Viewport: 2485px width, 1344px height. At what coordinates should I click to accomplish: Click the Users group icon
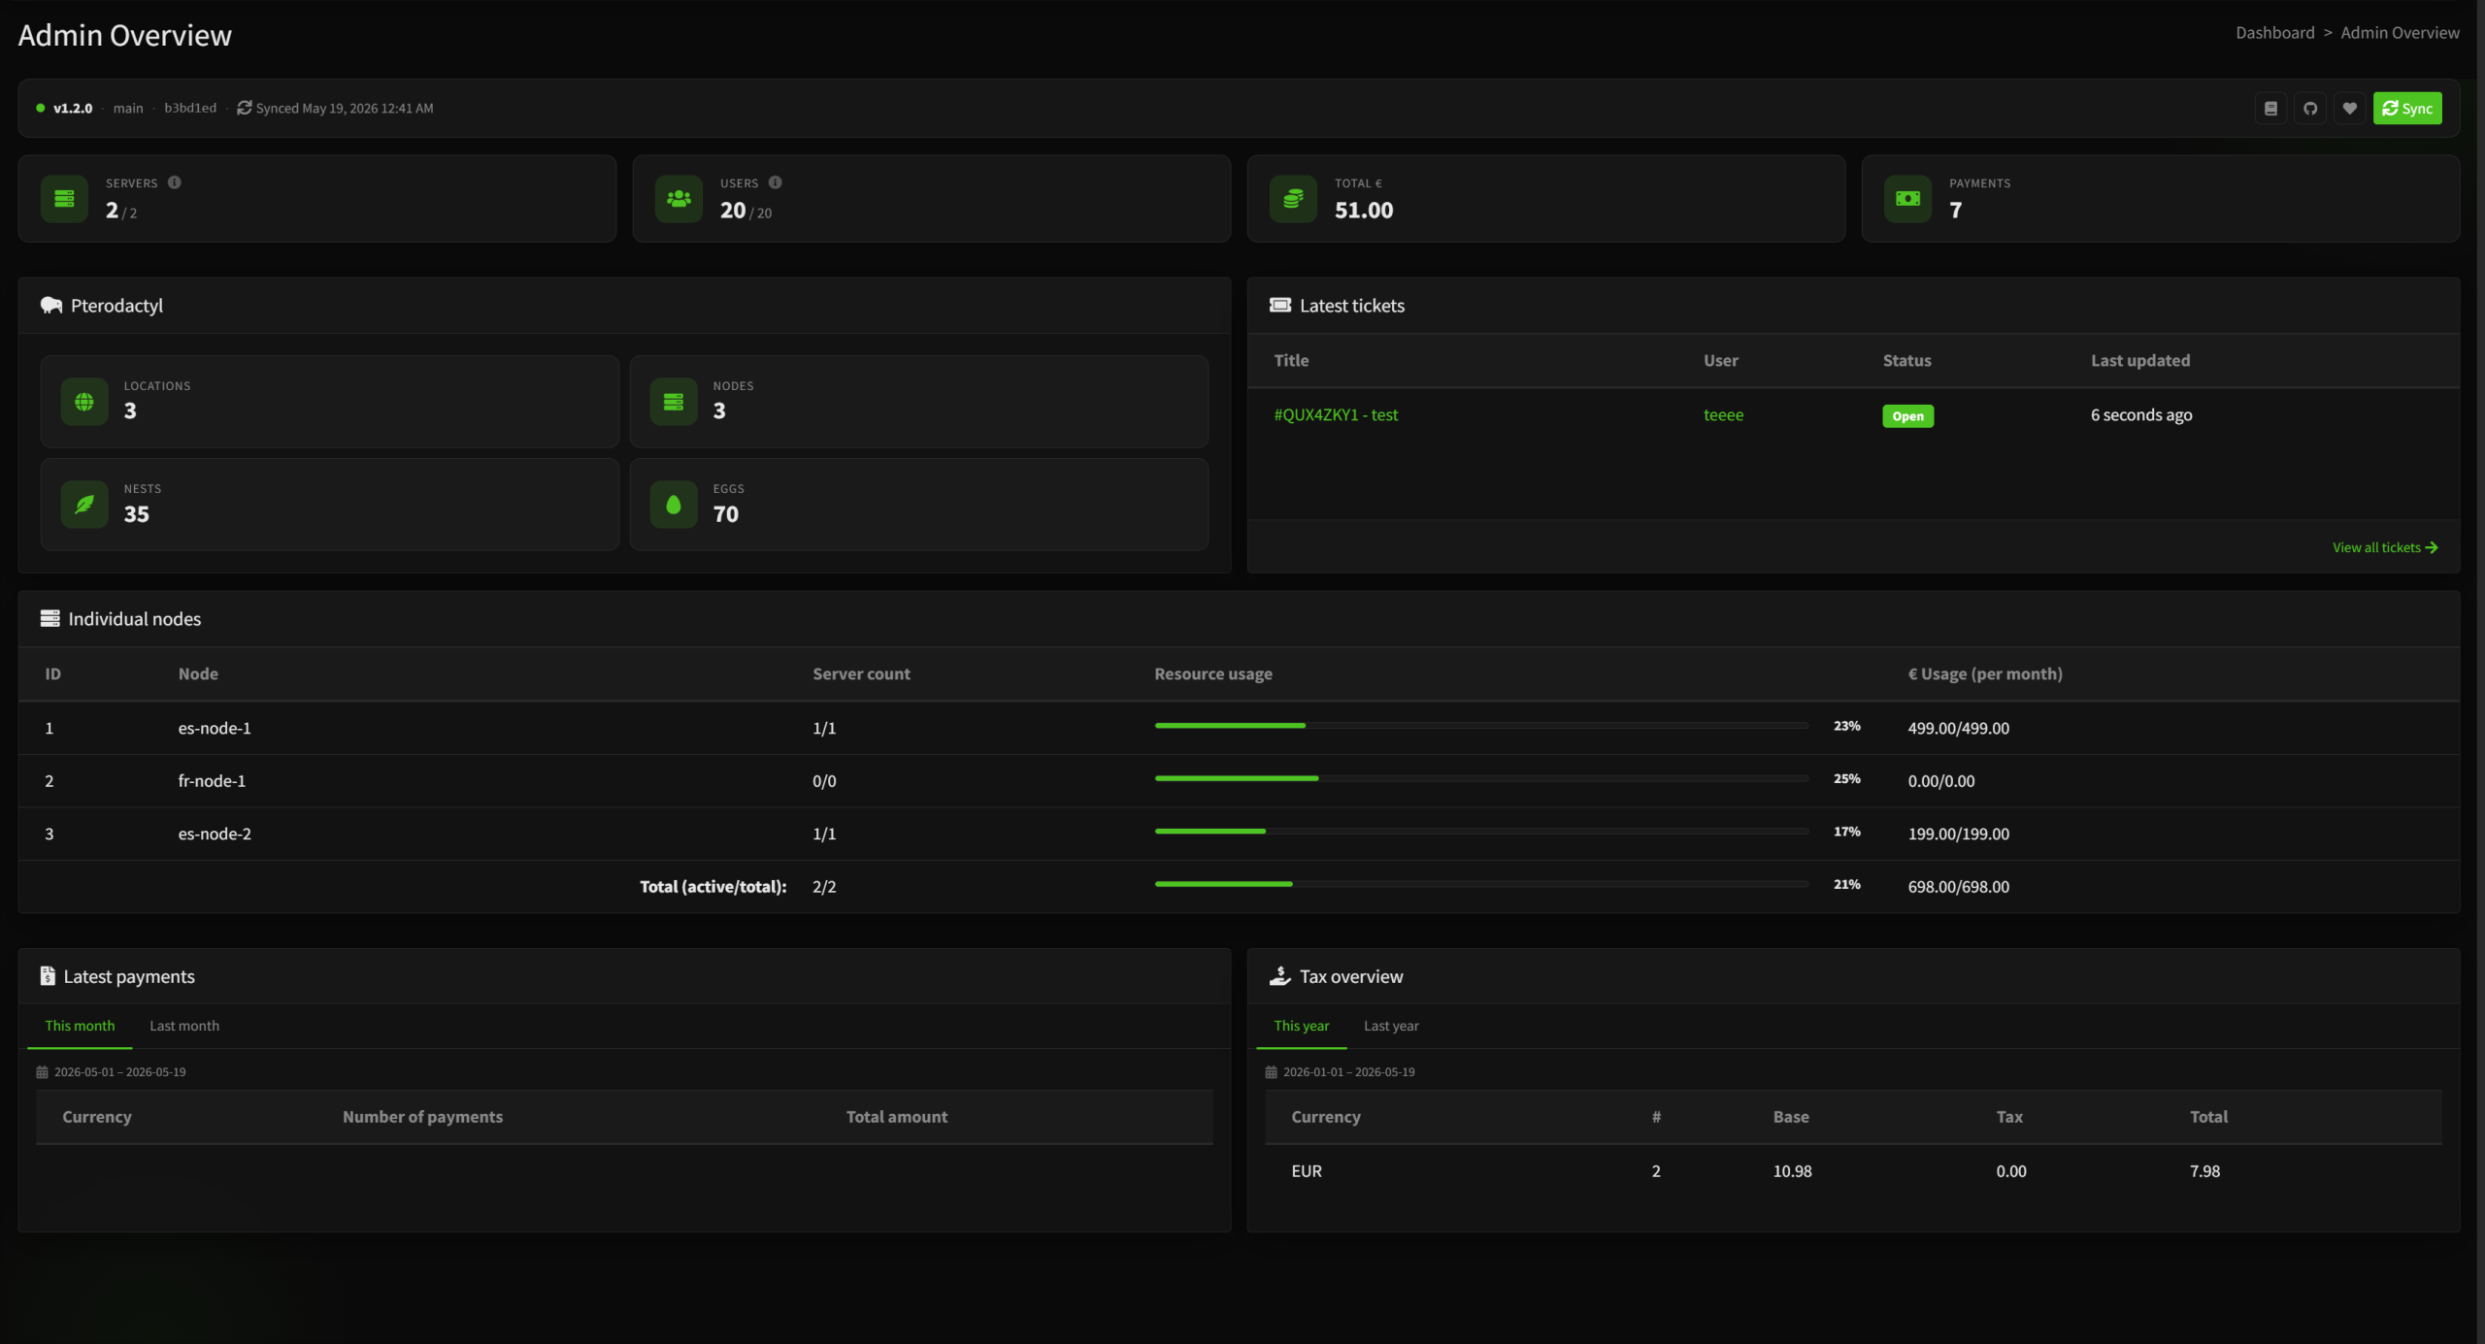click(679, 199)
